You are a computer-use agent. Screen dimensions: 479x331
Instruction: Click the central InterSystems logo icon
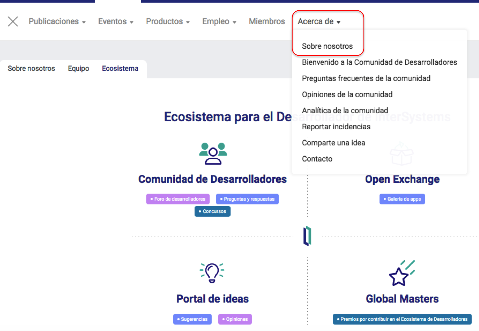click(x=307, y=236)
